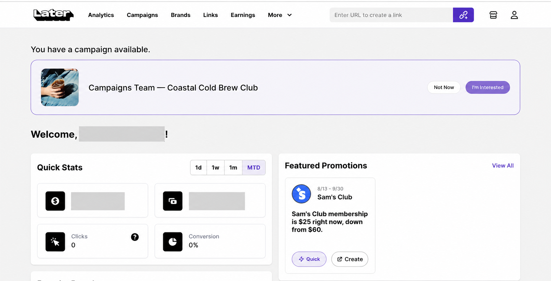
Task: Click the cursor Clicks stat icon
Action: pyautogui.click(x=55, y=242)
